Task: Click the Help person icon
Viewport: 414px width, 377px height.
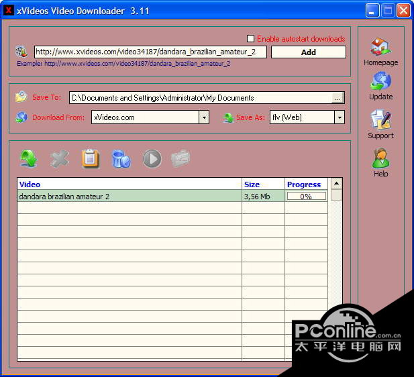Action: click(380, 158)
